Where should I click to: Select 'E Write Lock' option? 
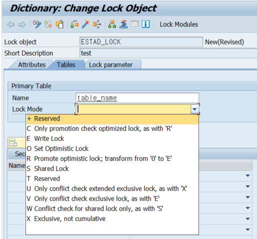[112, 138]
